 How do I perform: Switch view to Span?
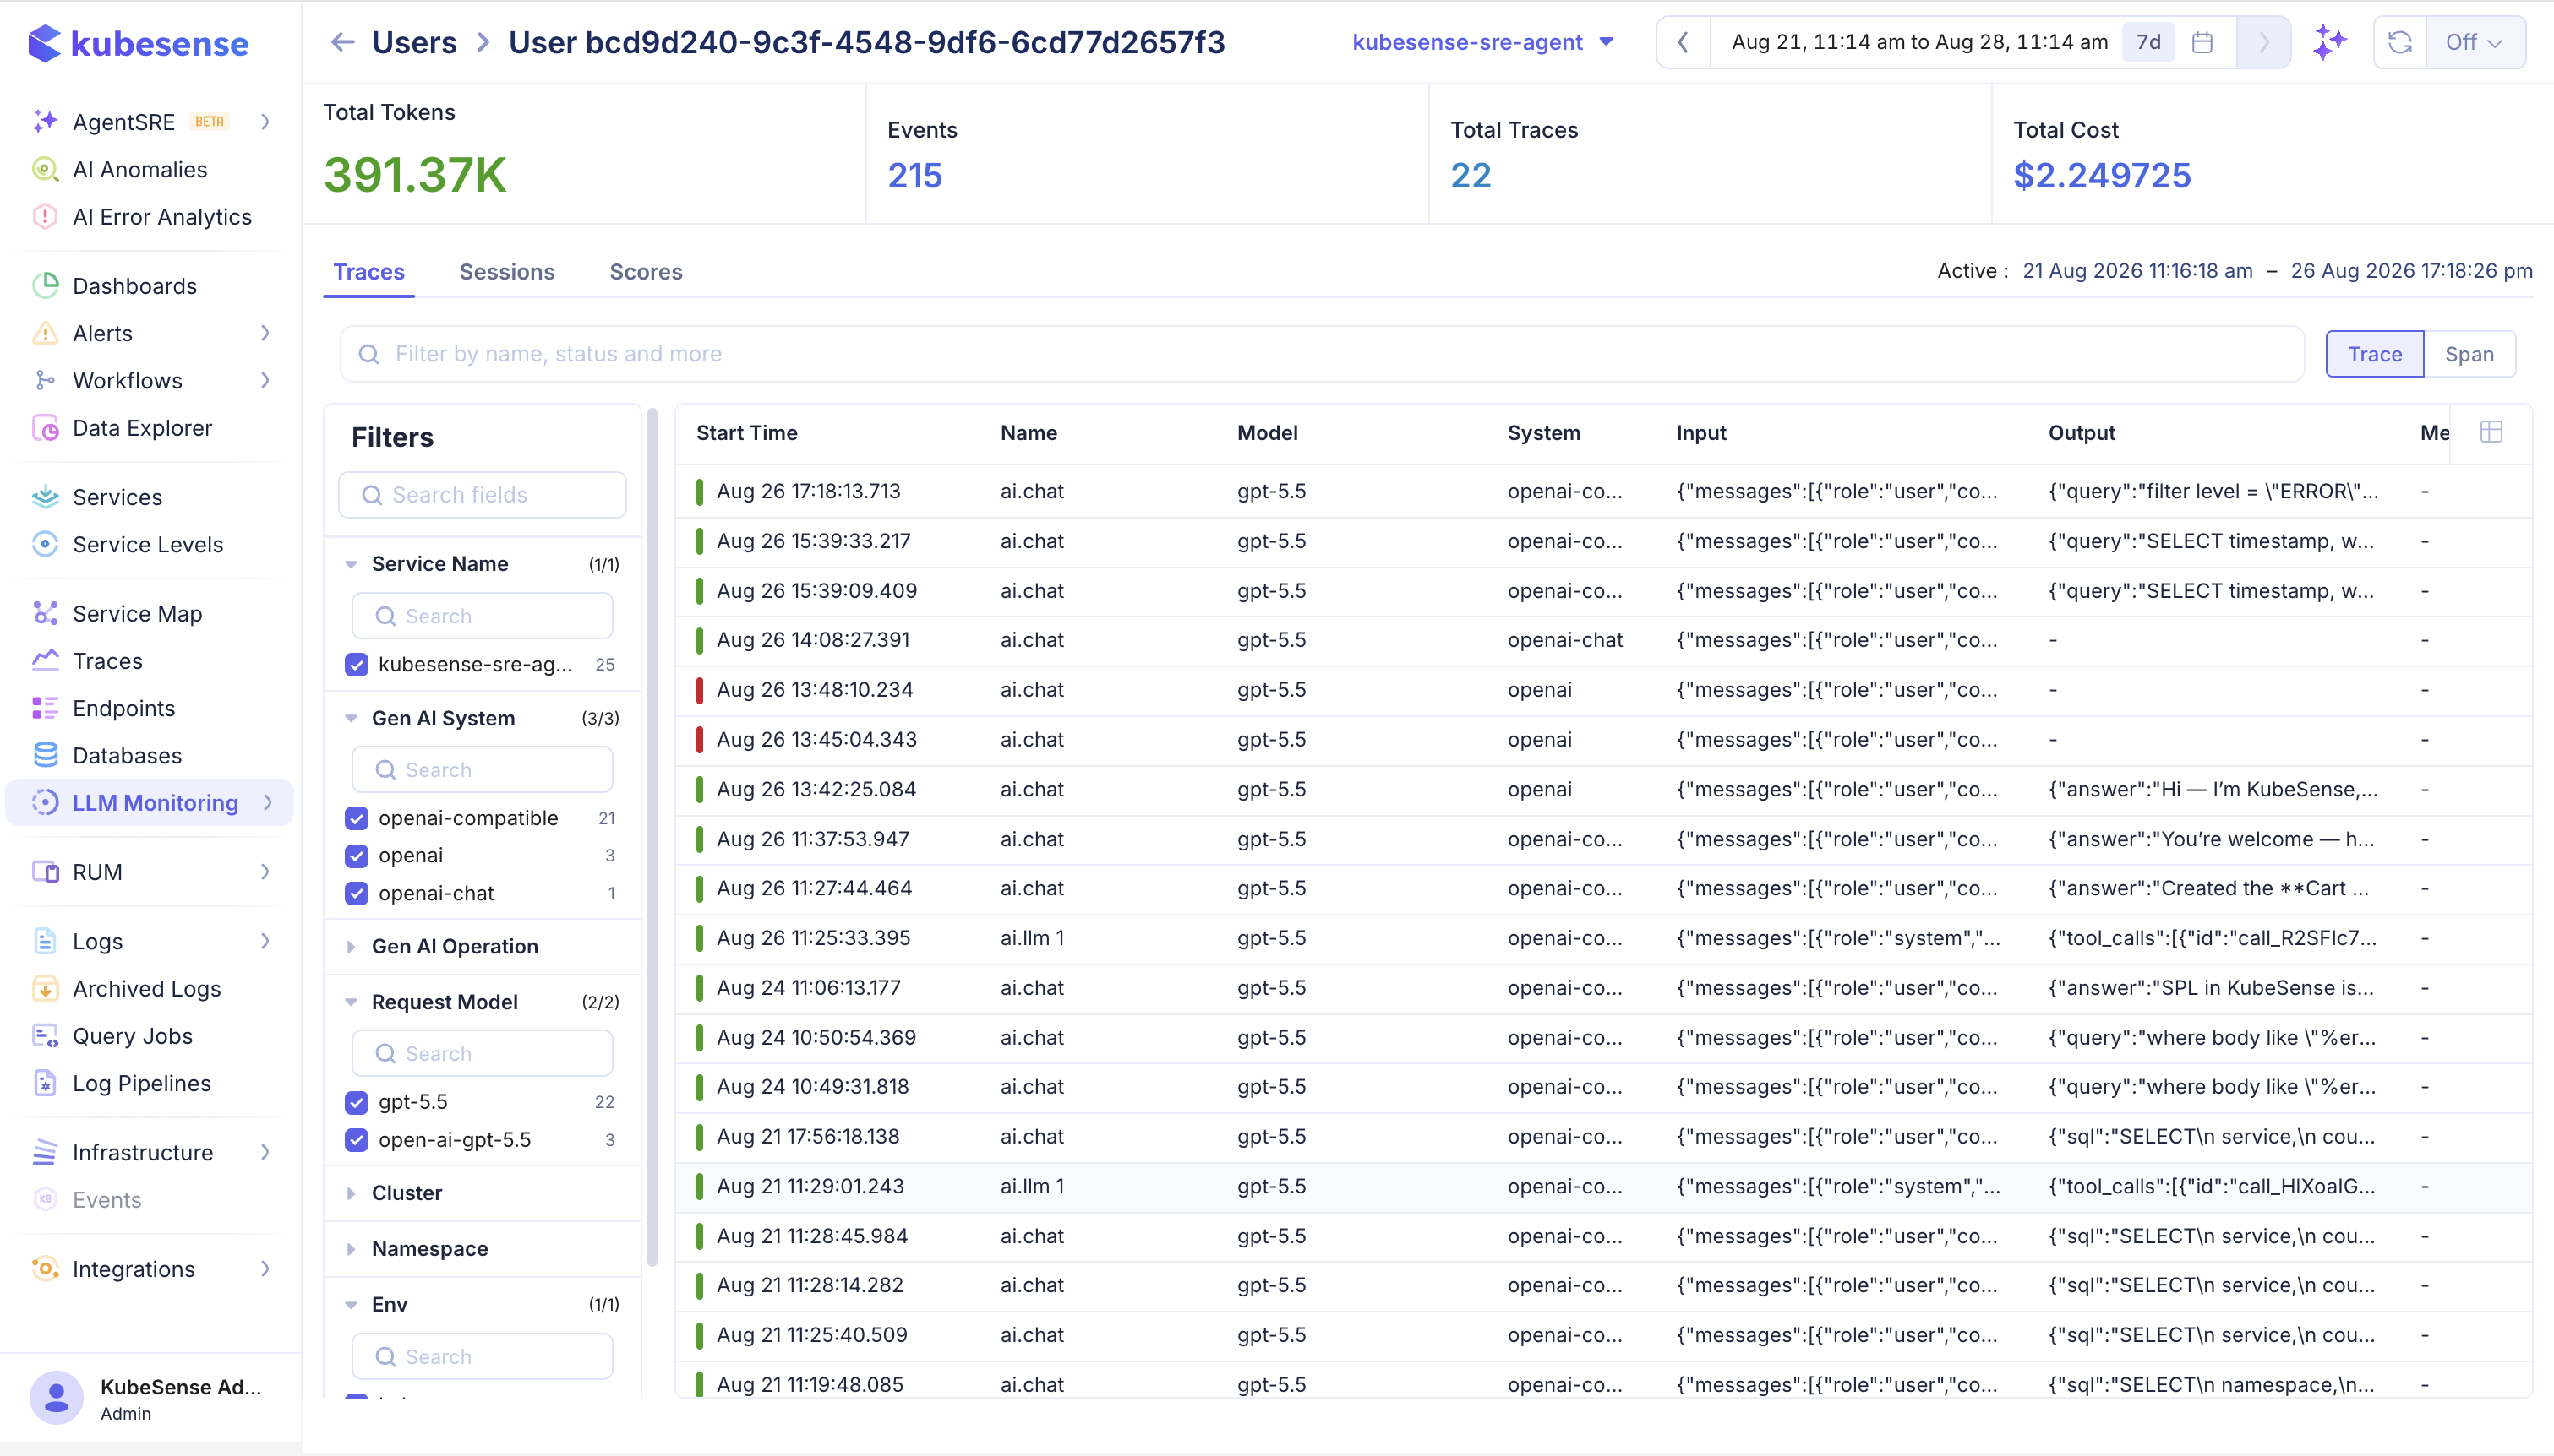(x=2469, y=354)
